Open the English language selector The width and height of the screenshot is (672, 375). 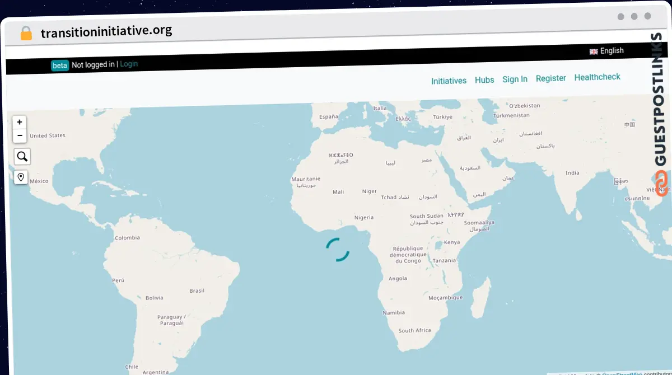(x=606, y=51)
